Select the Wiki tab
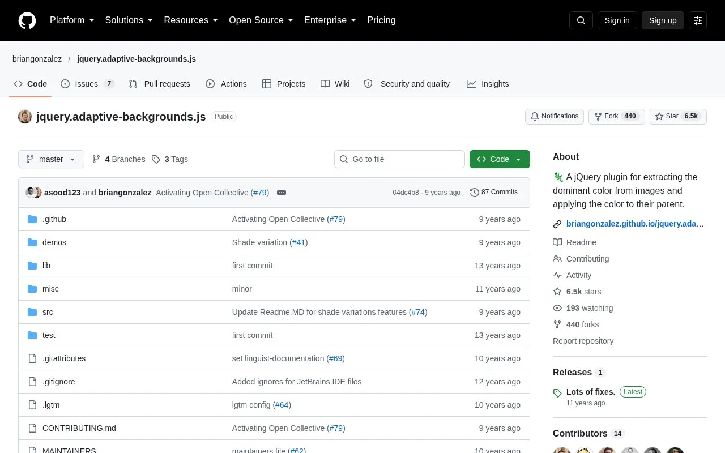The image size is (725, 453). [x=335, y=84]
